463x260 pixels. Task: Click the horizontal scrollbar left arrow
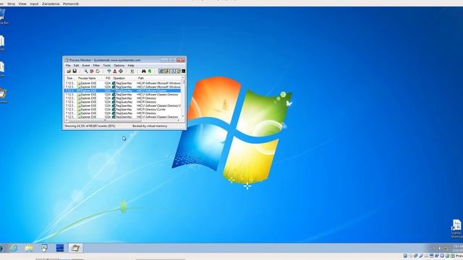(66, 121)
